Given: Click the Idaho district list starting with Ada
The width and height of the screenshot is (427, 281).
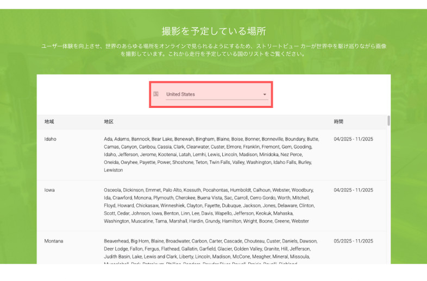Looking at the screenshot, I should [x=211, y=154].
